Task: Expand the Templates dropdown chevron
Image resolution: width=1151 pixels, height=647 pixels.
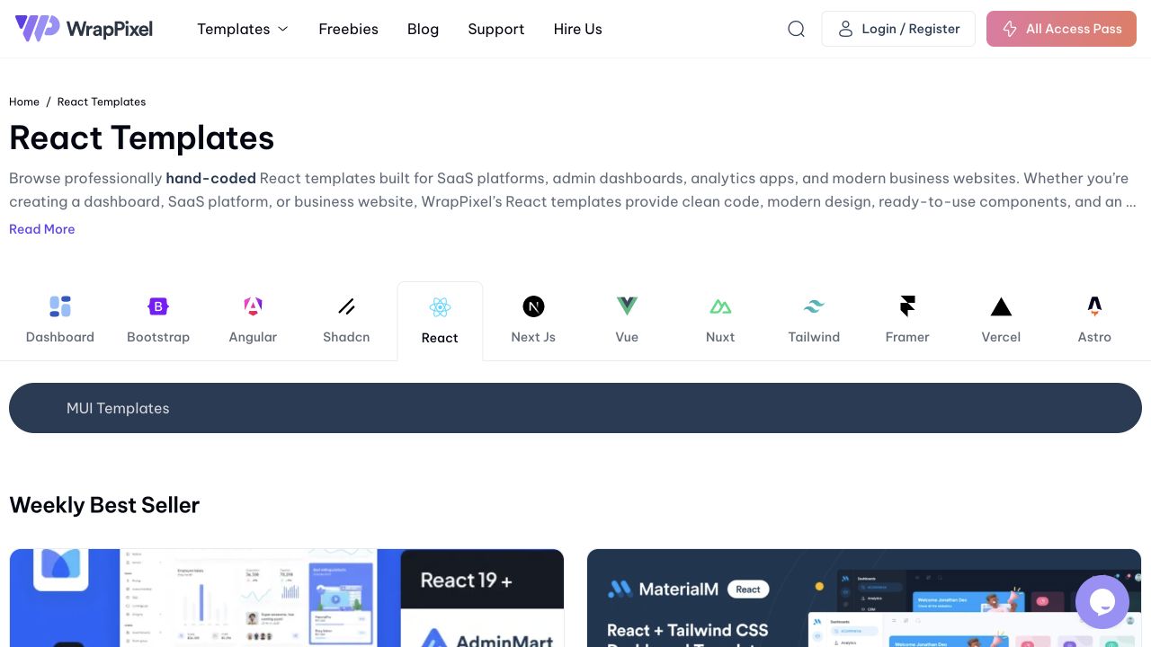Action: [282, 29]
